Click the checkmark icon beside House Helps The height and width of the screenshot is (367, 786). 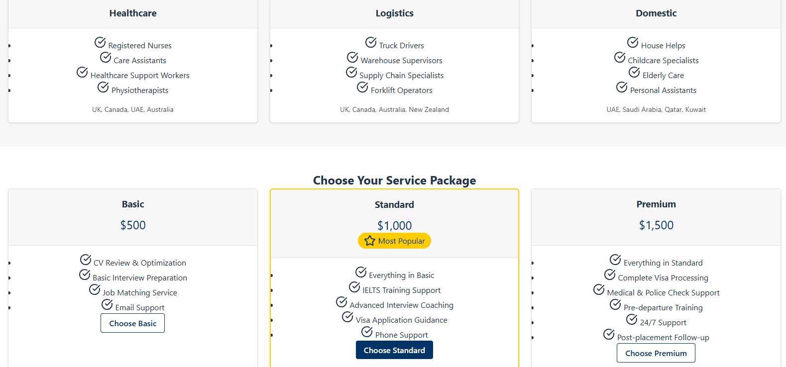click(633, 42)
